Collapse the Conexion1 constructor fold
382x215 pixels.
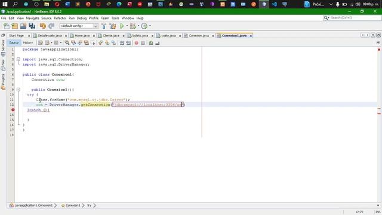pyautogui.click(x=19, y=90)
